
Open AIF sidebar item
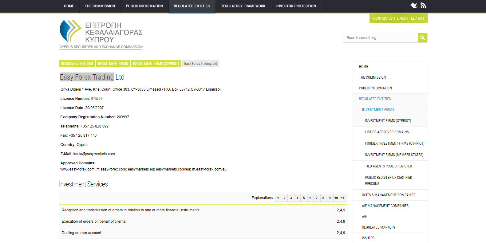pos(390,217)
